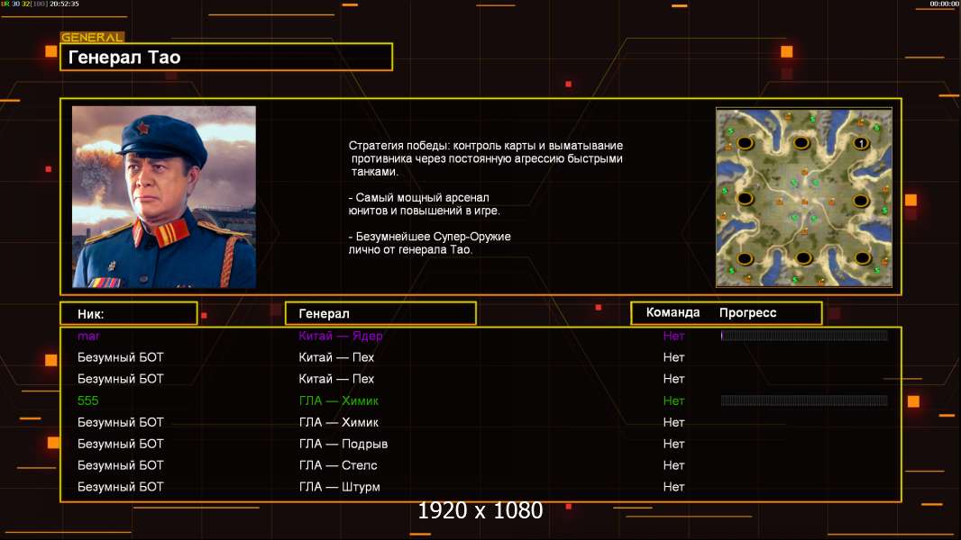Click the yellow GENERAL label tag
The height and width of the screenshot is (540, 961).
coord(92,37)
